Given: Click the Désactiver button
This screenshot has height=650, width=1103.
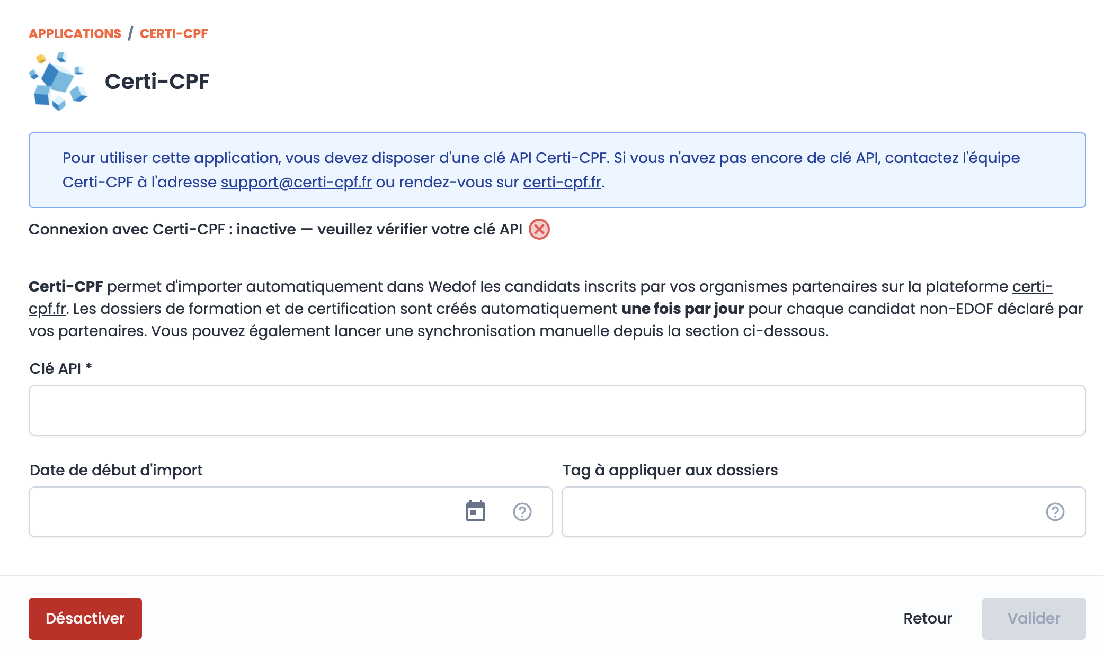Looking at the screenshot, I should click(85, 618).
